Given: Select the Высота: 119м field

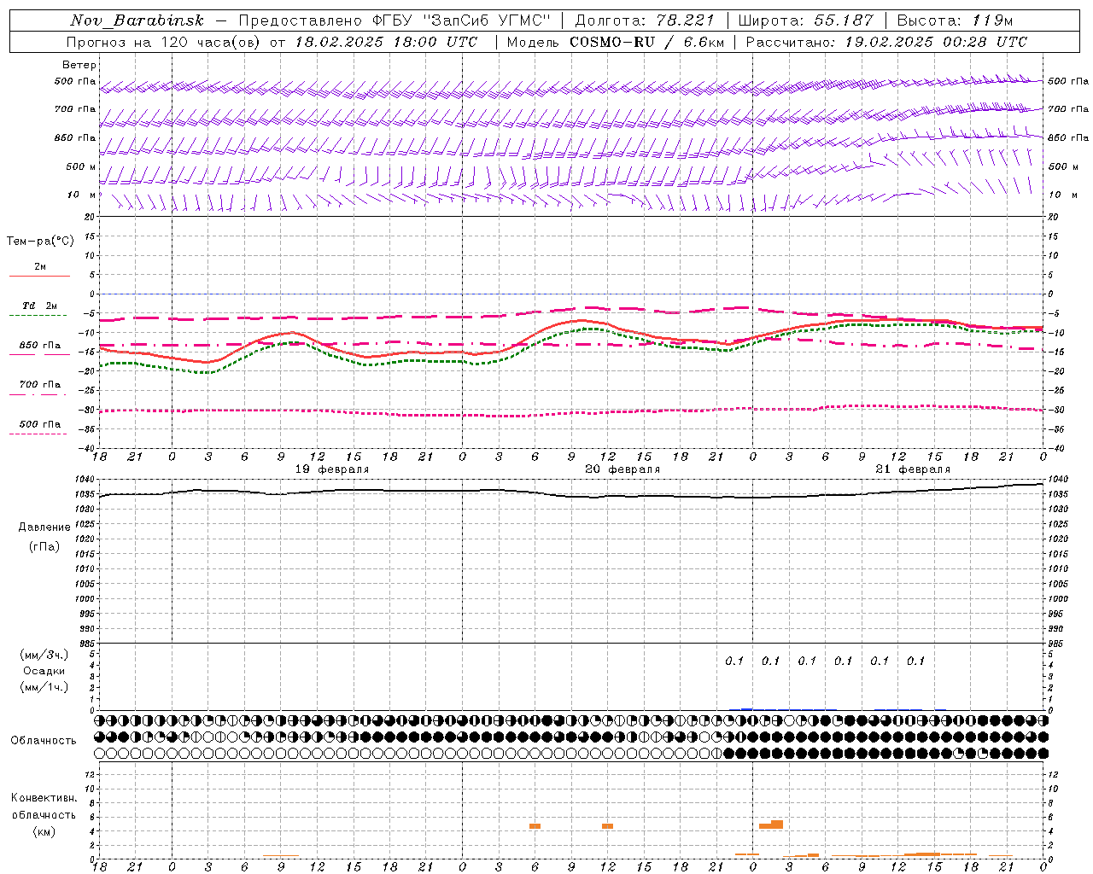Looking at the screenshot, I should click(x=954, y=20).
